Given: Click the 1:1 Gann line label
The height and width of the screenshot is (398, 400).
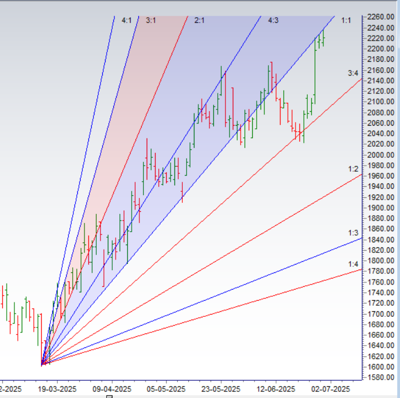Looking at the screenshot, I should point(346,21).
